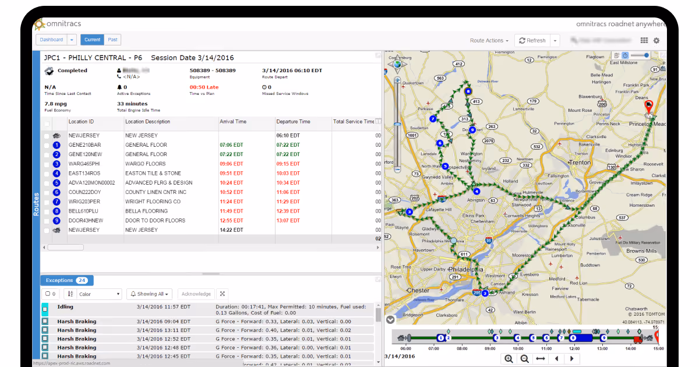This screenshot has width=699, height=367.
Task: Click stop 8 block on timeline
Action: coord(581,337)
